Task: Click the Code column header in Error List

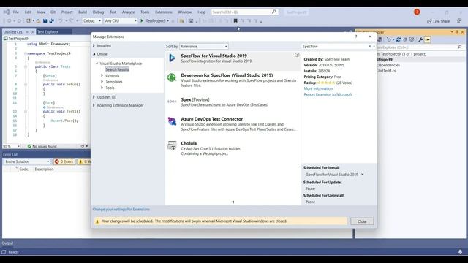Action: pyautogui.click(x=23, y=169)
